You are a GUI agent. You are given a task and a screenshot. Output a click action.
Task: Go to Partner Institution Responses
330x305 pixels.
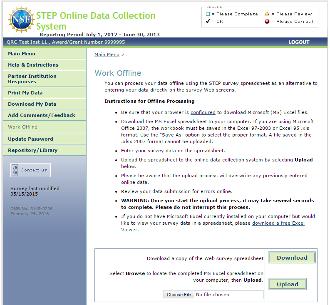[x=45, y=79]
